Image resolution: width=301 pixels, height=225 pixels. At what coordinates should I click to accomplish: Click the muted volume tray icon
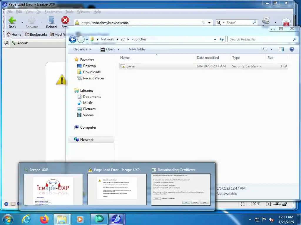[271, 219]
